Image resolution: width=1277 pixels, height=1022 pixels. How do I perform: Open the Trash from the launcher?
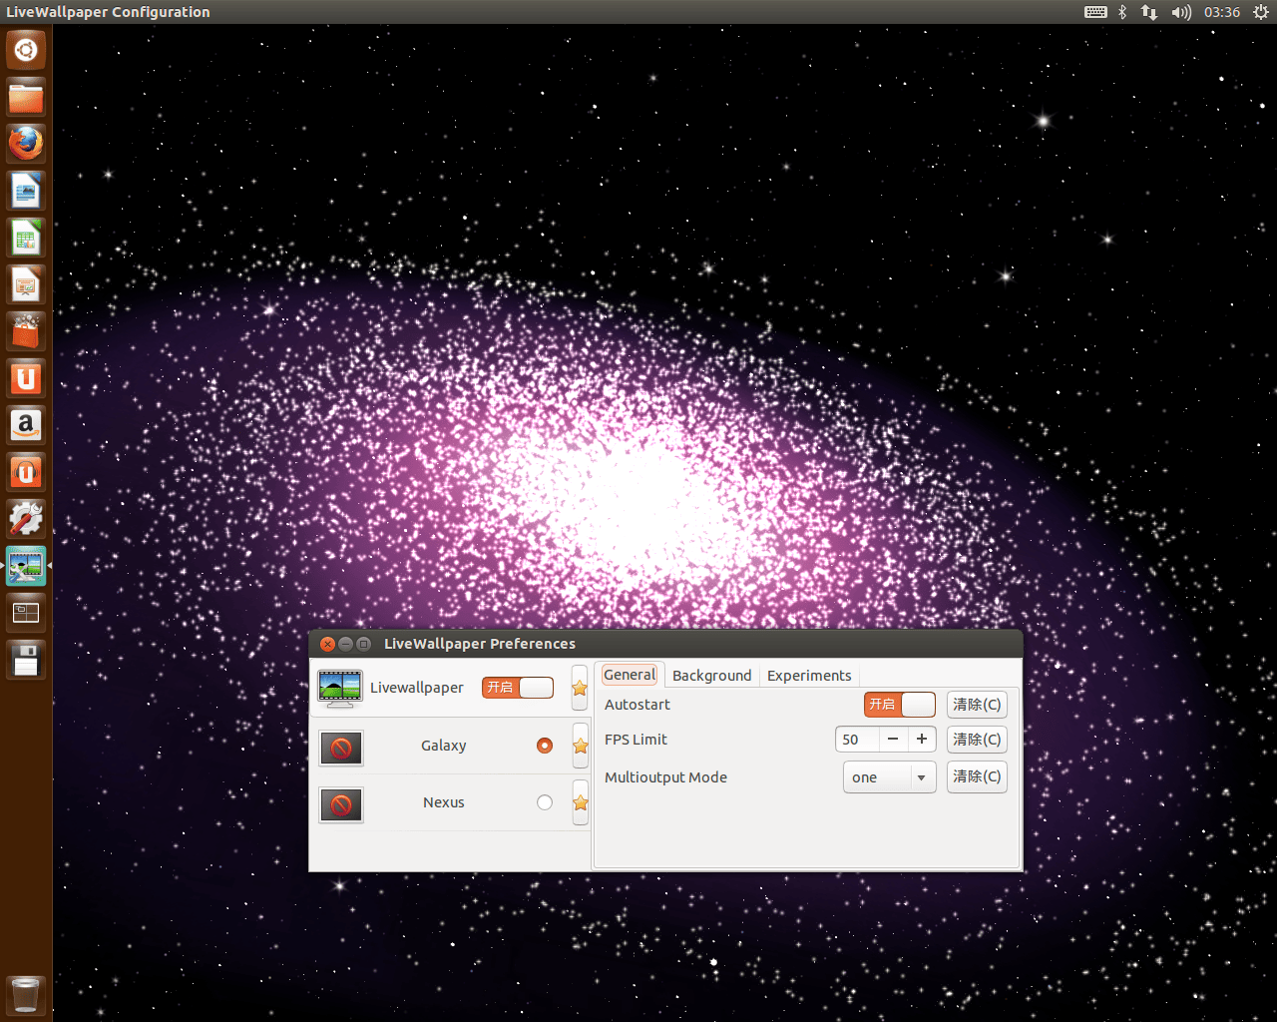point(25,994)
